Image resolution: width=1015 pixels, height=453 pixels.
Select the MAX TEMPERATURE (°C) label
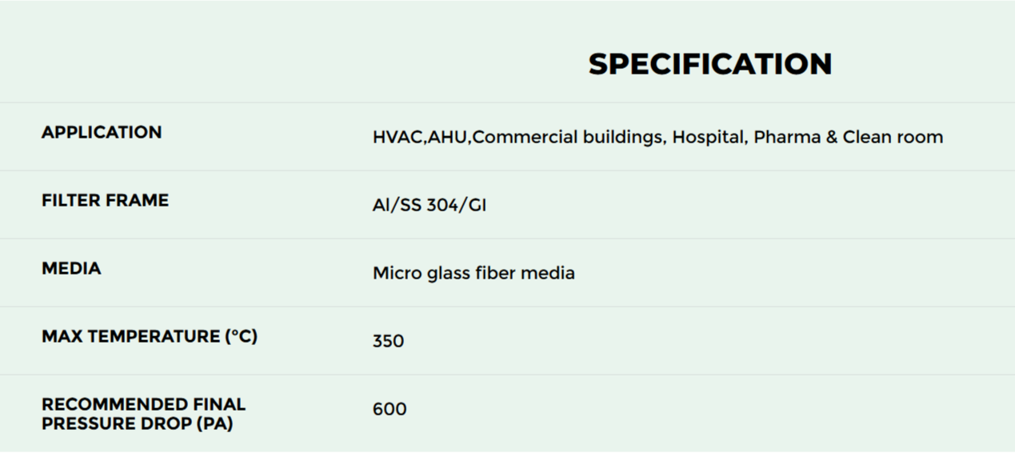tap(150, 336)
